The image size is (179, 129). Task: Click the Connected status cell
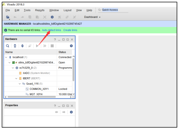(65, 57)
